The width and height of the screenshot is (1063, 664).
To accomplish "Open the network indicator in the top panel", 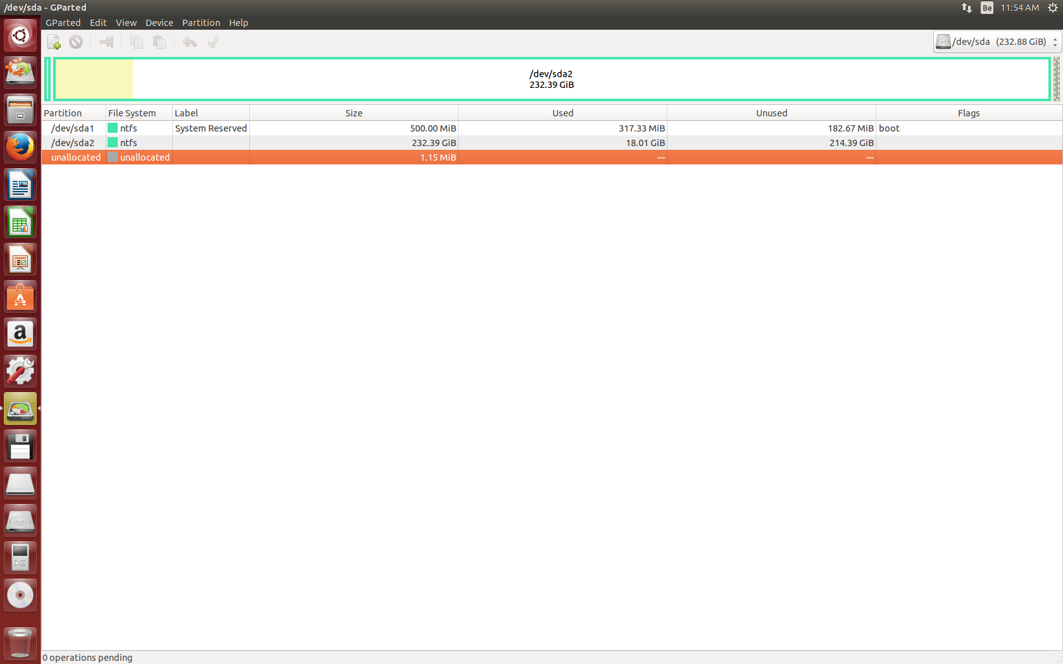I will 966,8.
